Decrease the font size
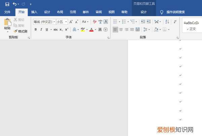This screenshot has width=202, height=136. pyautogui.click(x=77, y=22)
